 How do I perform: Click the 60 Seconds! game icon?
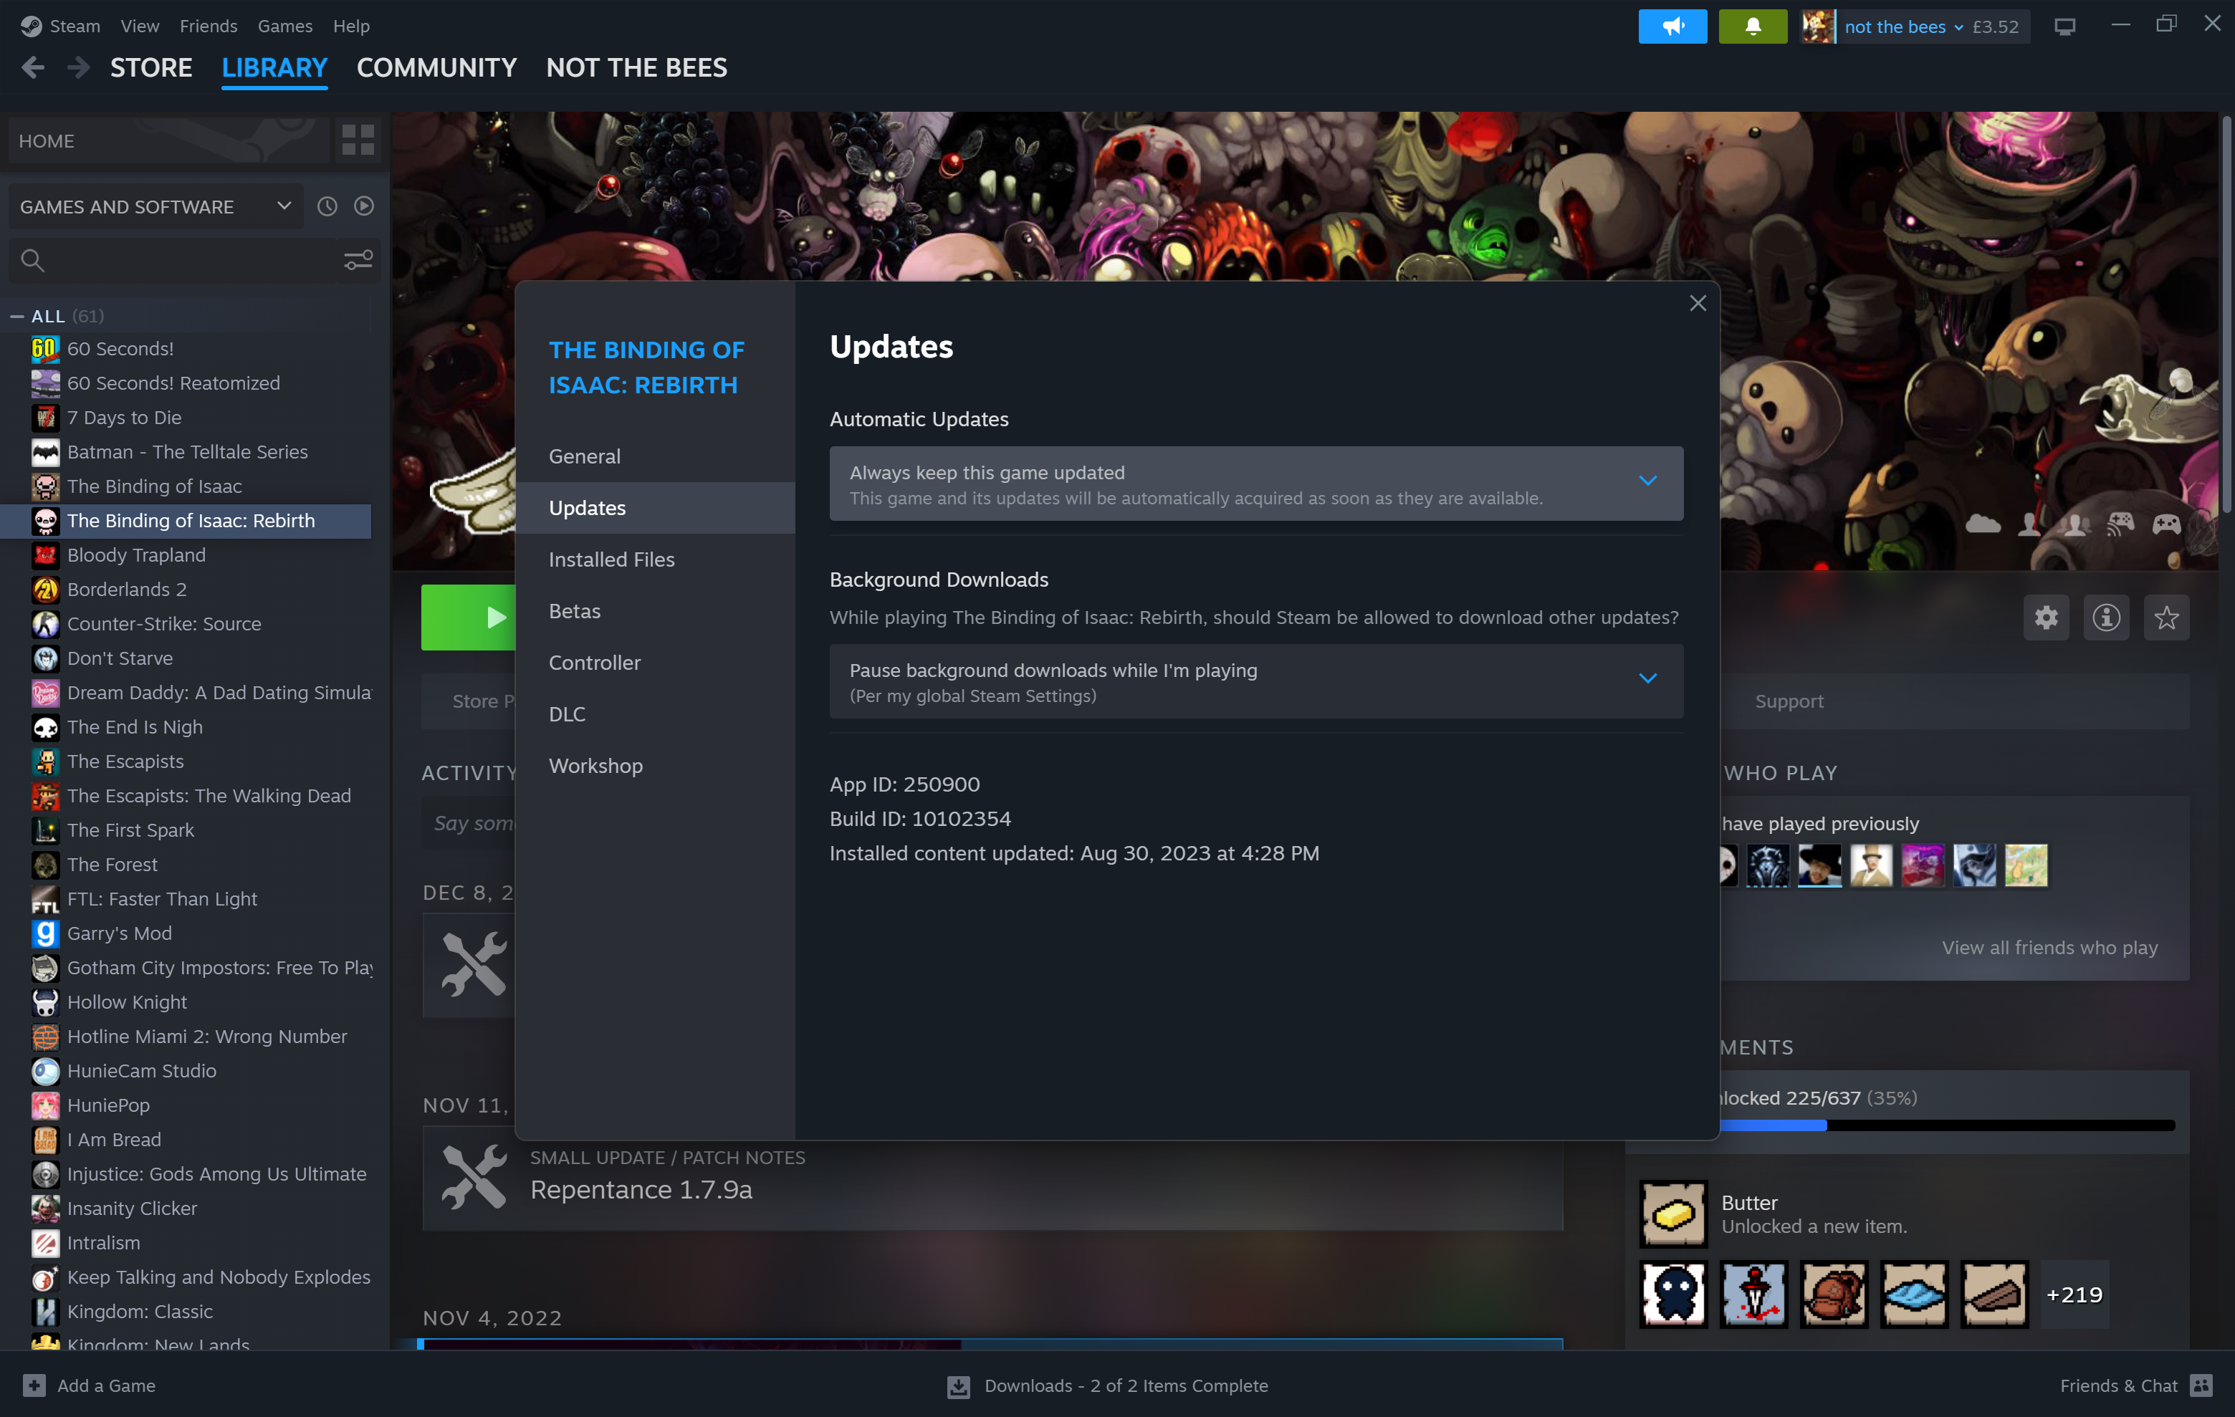coord(45,349)
